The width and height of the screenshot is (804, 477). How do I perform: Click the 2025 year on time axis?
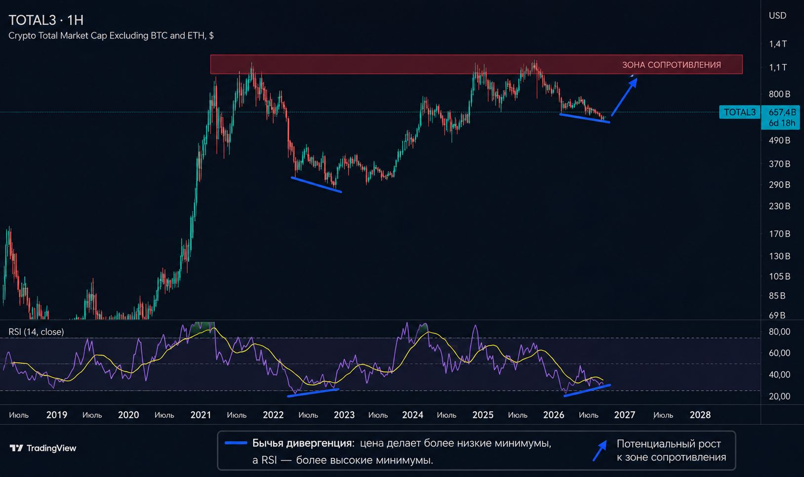[483, 415]
